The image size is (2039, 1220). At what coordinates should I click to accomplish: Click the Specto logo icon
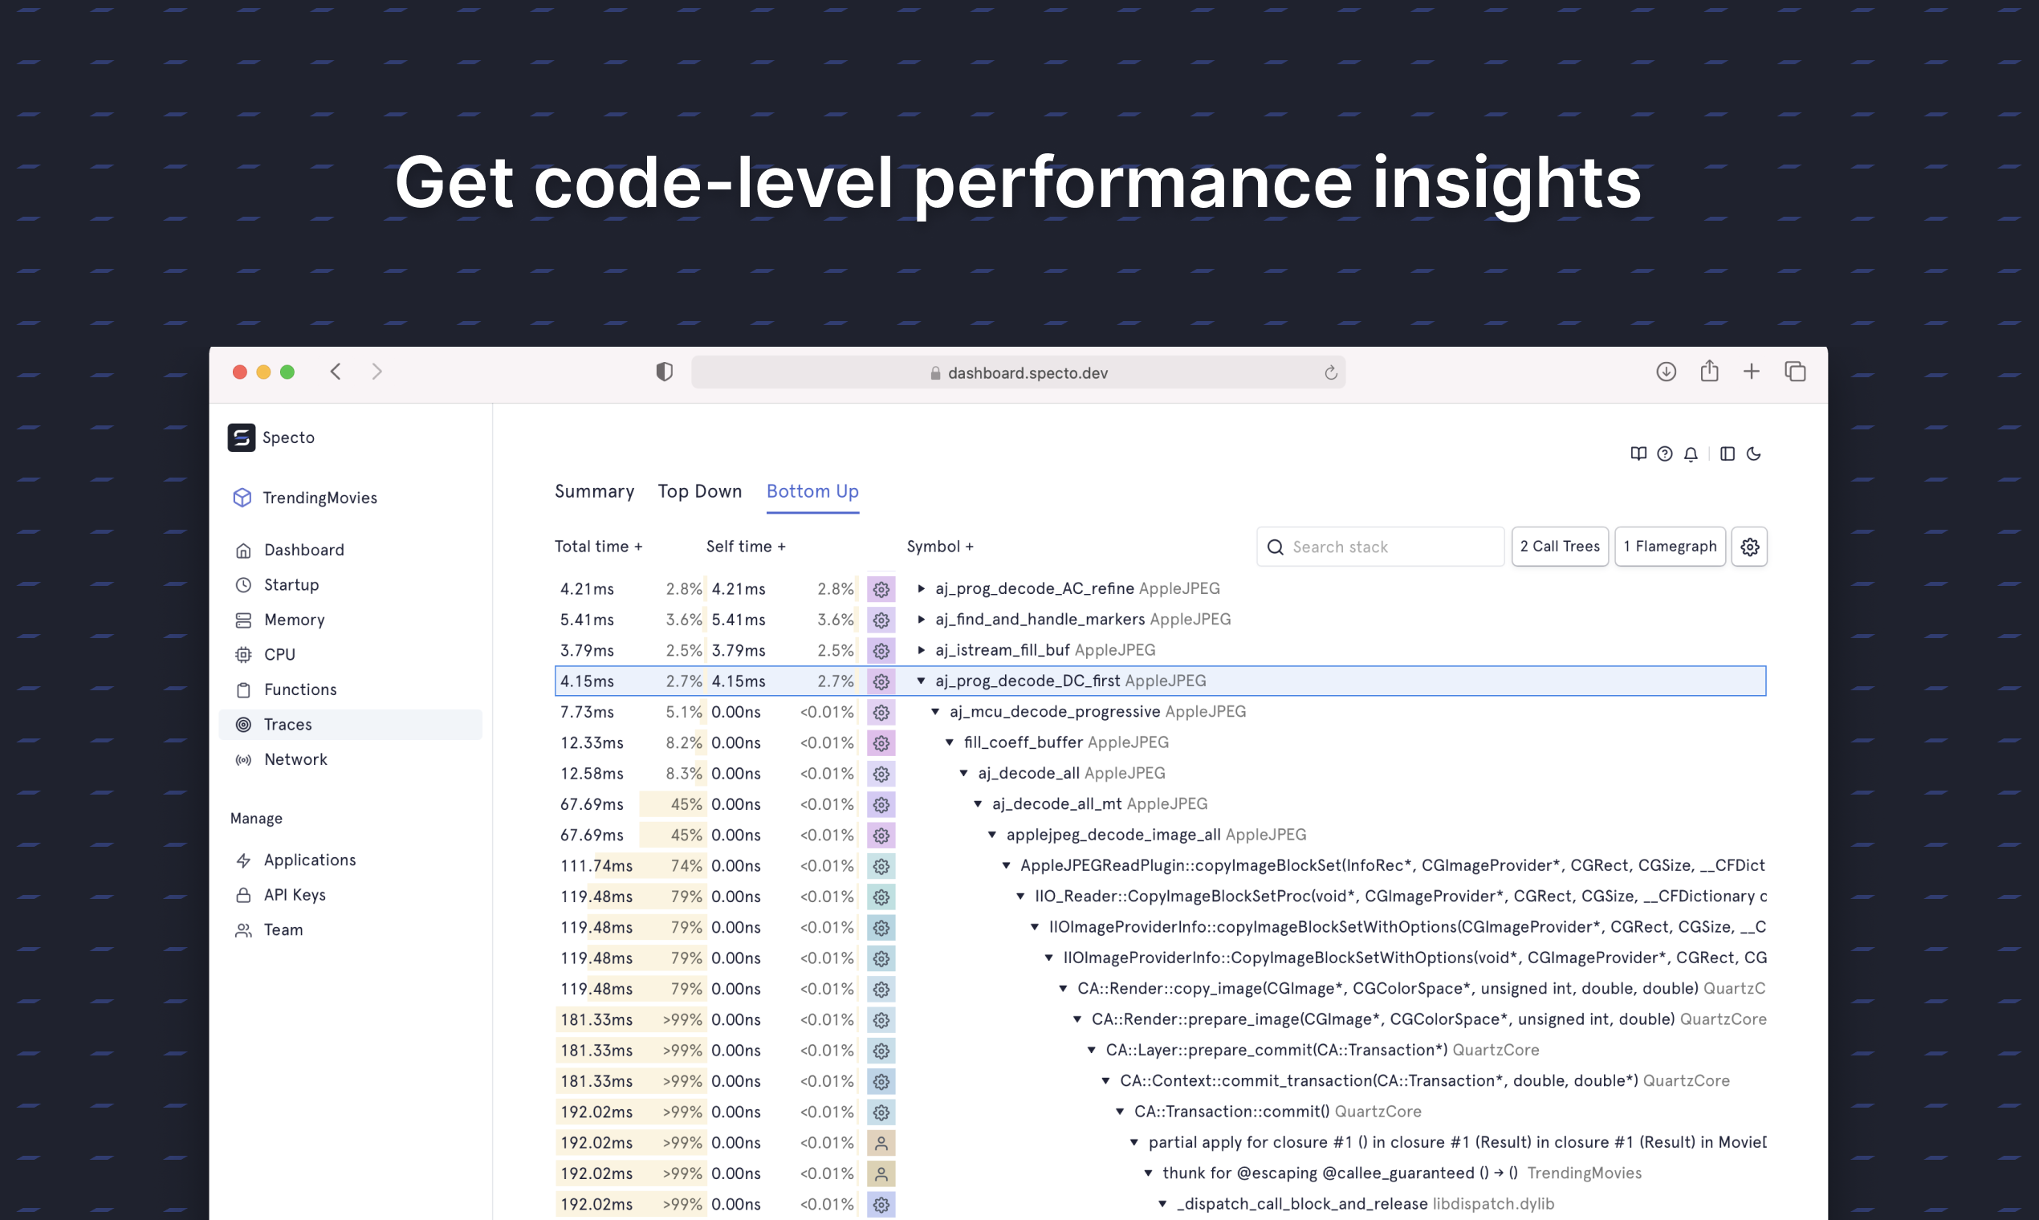[241, 437]
